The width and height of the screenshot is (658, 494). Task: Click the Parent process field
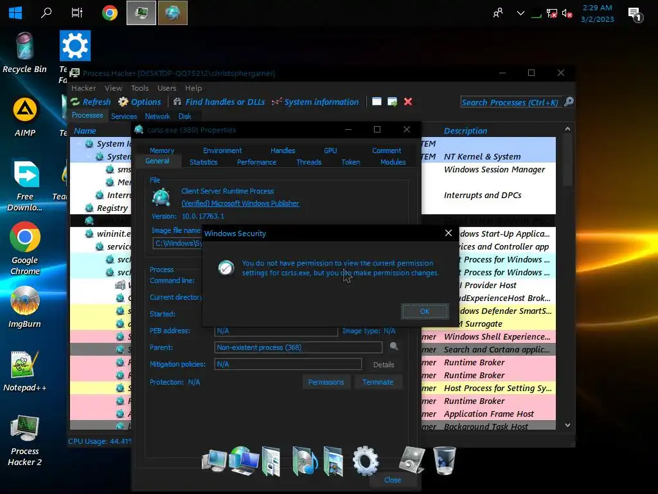click(x=298, y=347)
